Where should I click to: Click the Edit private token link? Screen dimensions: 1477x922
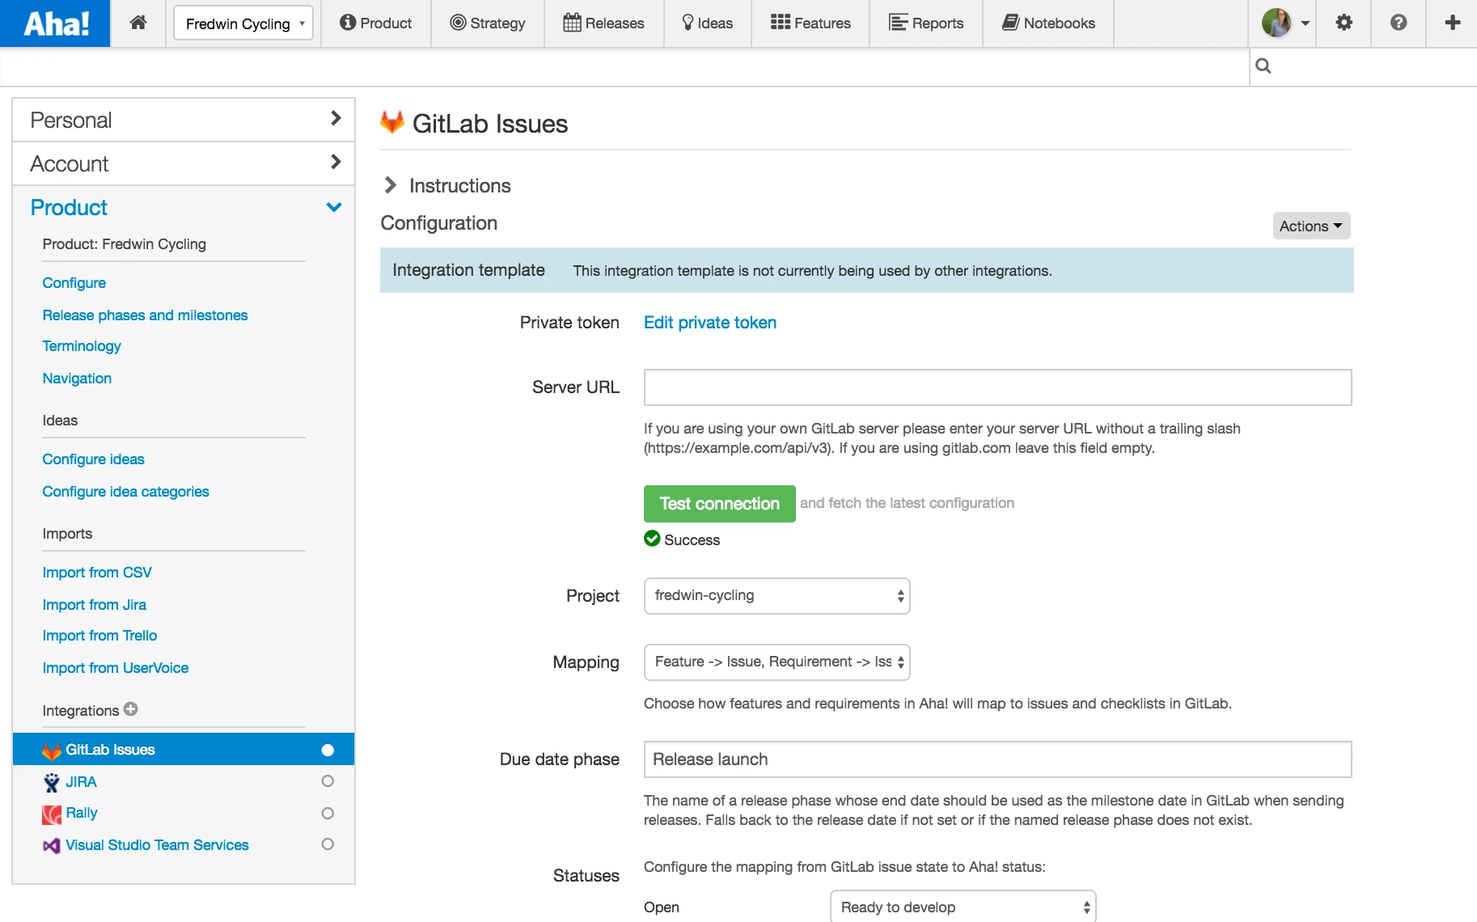pyautogui.click(x=710, y=323)
